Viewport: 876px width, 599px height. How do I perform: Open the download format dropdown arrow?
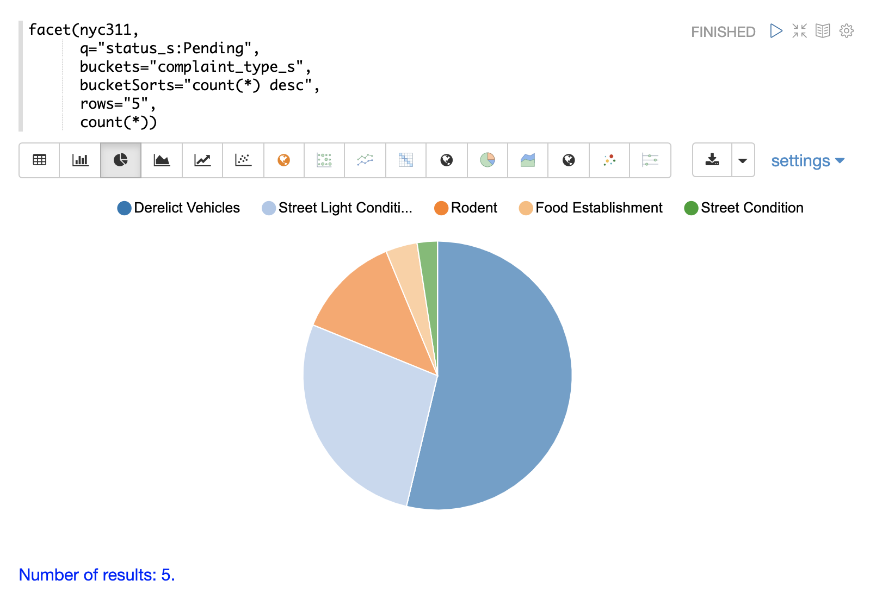click(x=743, y=160)
